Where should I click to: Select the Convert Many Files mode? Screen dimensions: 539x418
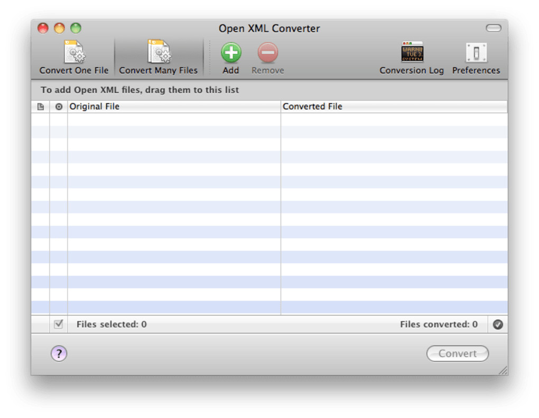(x=159, y=58)
